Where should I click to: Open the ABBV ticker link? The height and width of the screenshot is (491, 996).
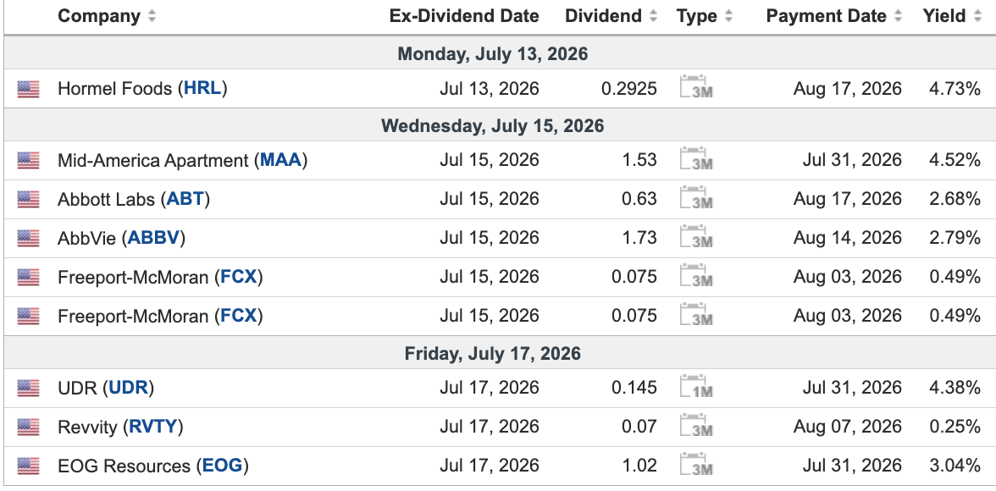[155, 238]
